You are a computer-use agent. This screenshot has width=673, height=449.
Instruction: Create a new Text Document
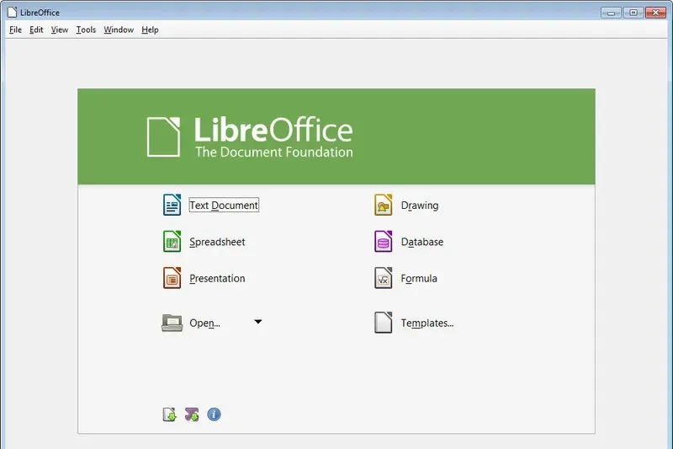(x=224, y=206)
